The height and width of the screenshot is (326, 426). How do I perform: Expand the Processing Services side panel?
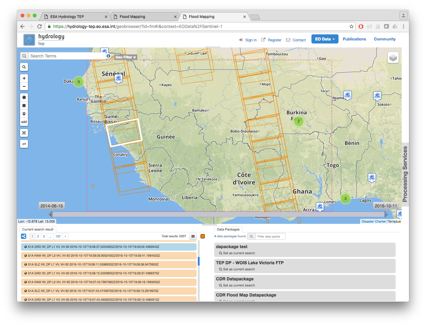pyautogui.click(x=405, y=174)
